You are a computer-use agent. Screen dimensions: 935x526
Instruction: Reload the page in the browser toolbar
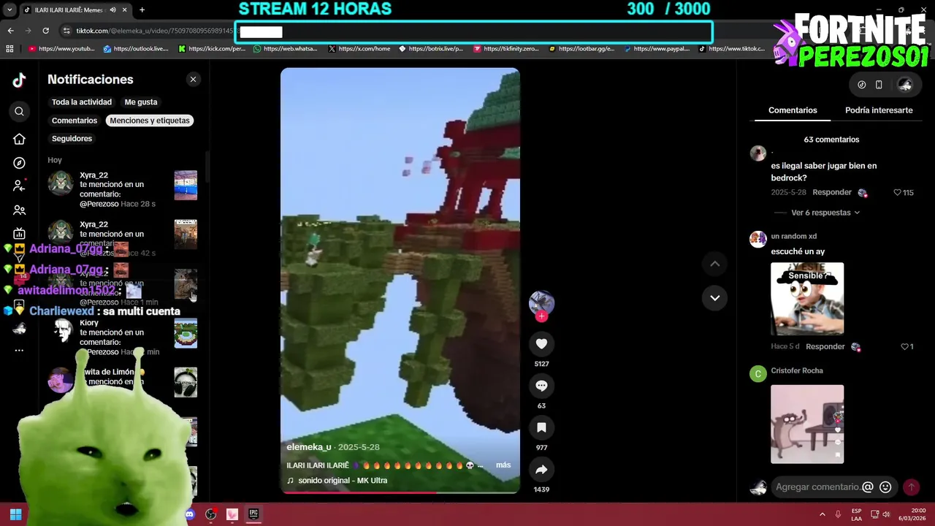pos(45,31)
